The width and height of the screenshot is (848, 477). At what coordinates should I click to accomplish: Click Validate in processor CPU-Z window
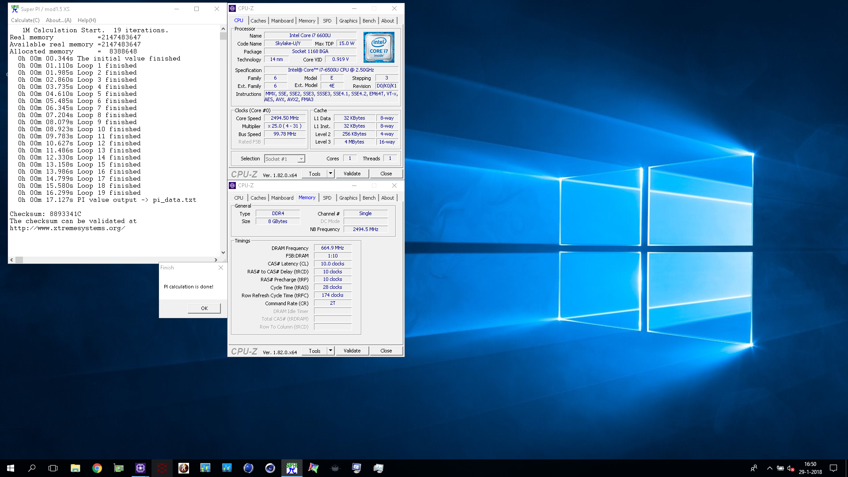352,174
